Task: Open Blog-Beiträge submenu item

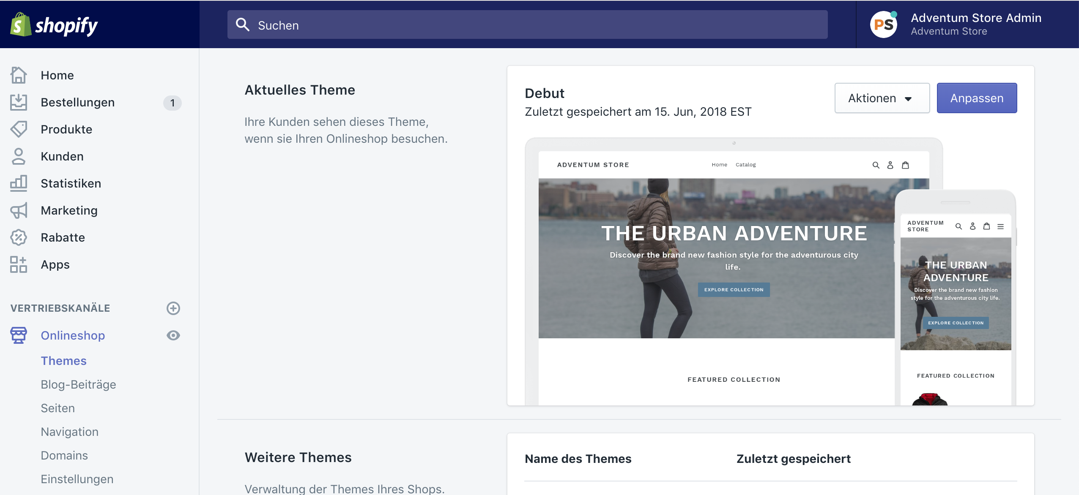Action: click(x=78, y=384)
